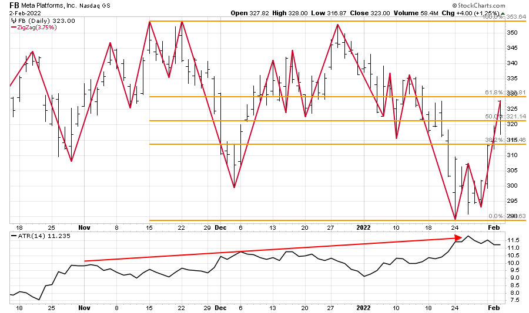
Task: Click the 2-Feb-2022 date label
Action: 25,13
